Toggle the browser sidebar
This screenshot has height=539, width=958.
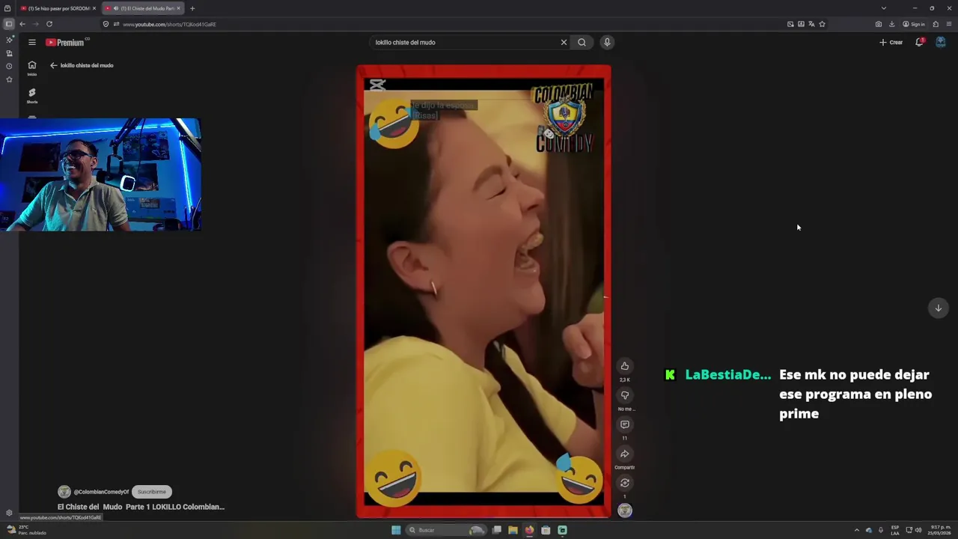8,24
